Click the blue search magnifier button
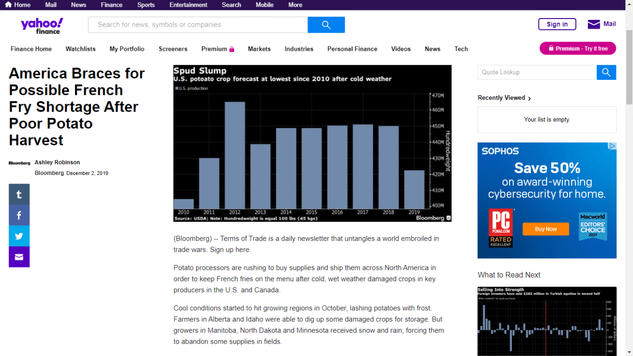Screen dimensions: 633x356 point(326,25)
